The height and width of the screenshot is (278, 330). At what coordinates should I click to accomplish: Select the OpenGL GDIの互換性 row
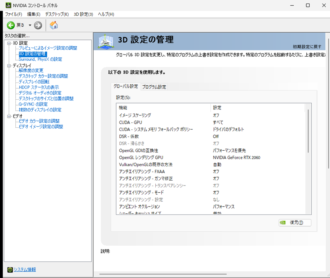(x=211, y=150)
